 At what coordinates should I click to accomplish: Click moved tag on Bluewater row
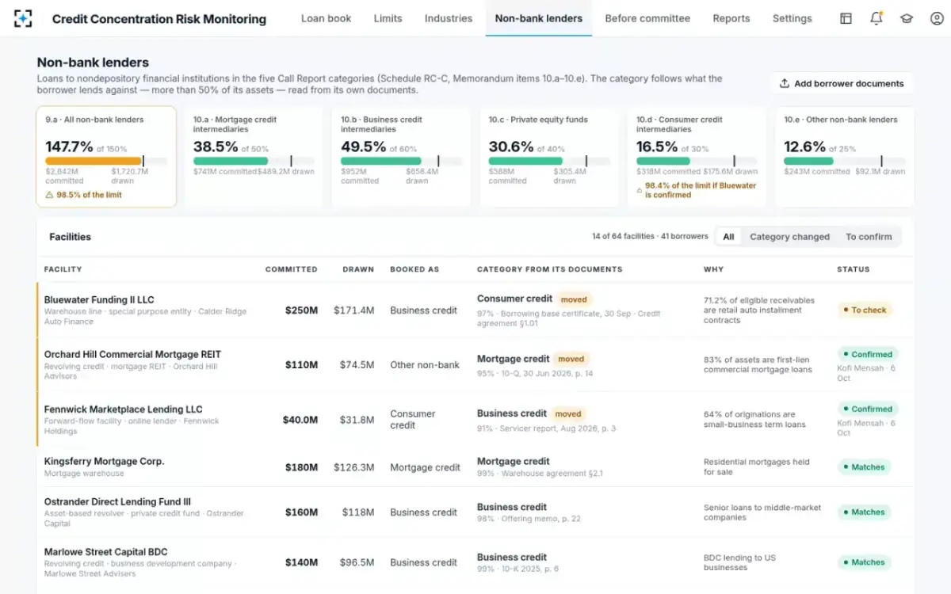coord(574,299)
